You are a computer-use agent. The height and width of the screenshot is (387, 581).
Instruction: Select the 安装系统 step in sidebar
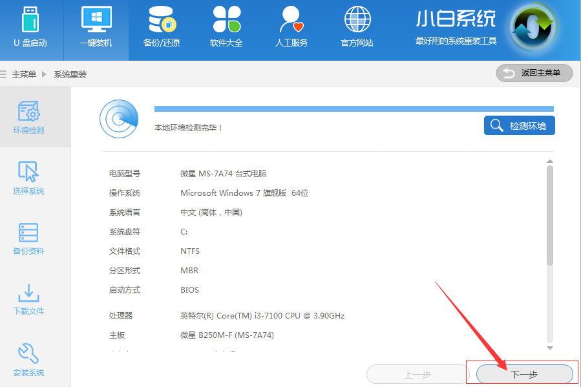tap(28, 360)
